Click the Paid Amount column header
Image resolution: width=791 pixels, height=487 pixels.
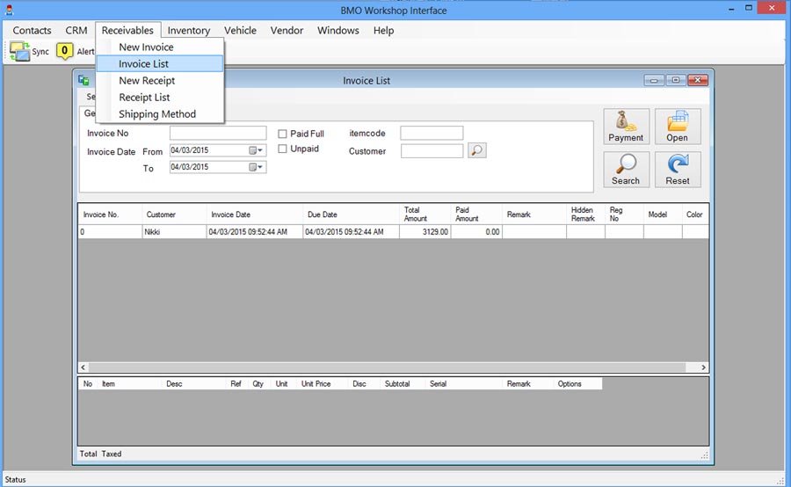click(x=476, y=214)
